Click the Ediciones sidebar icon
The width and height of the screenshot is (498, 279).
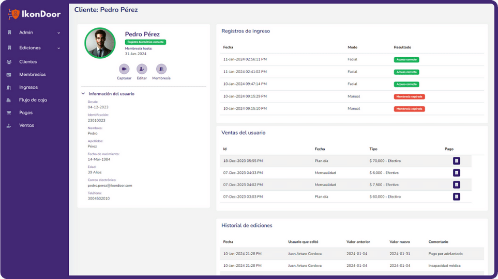click(9, 48)
